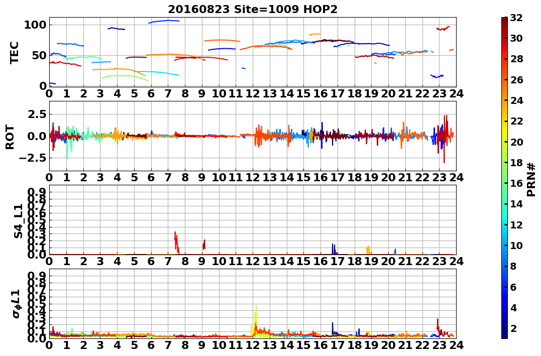Click the S4_L1 y-axis label
Viewport: 541px width, 356px height.
[18, 221]
